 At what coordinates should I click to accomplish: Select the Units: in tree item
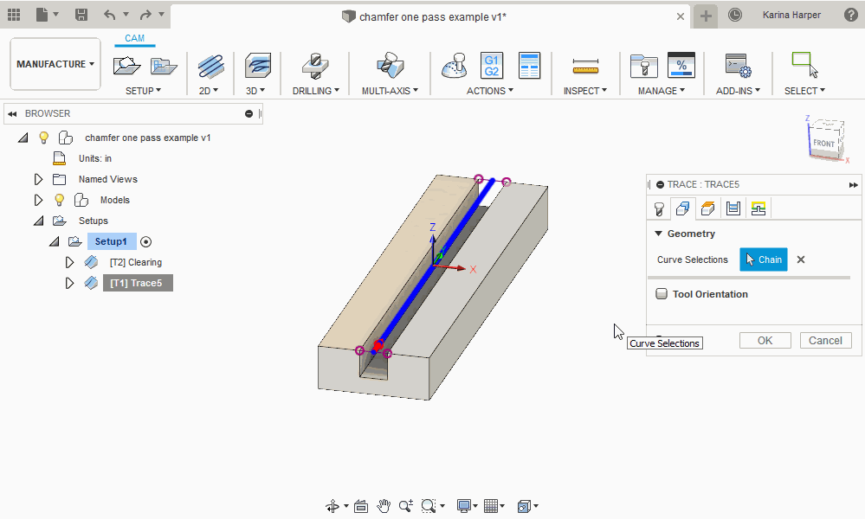[x=95, y=158]
